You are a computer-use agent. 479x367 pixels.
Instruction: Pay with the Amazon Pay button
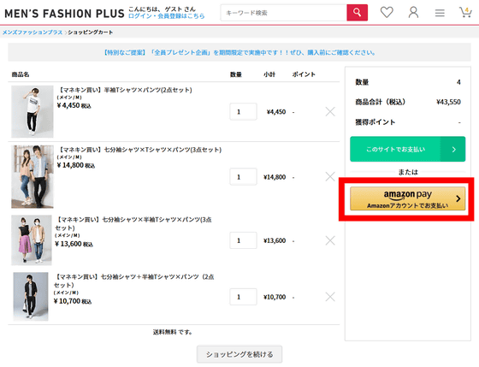point(407,198)
